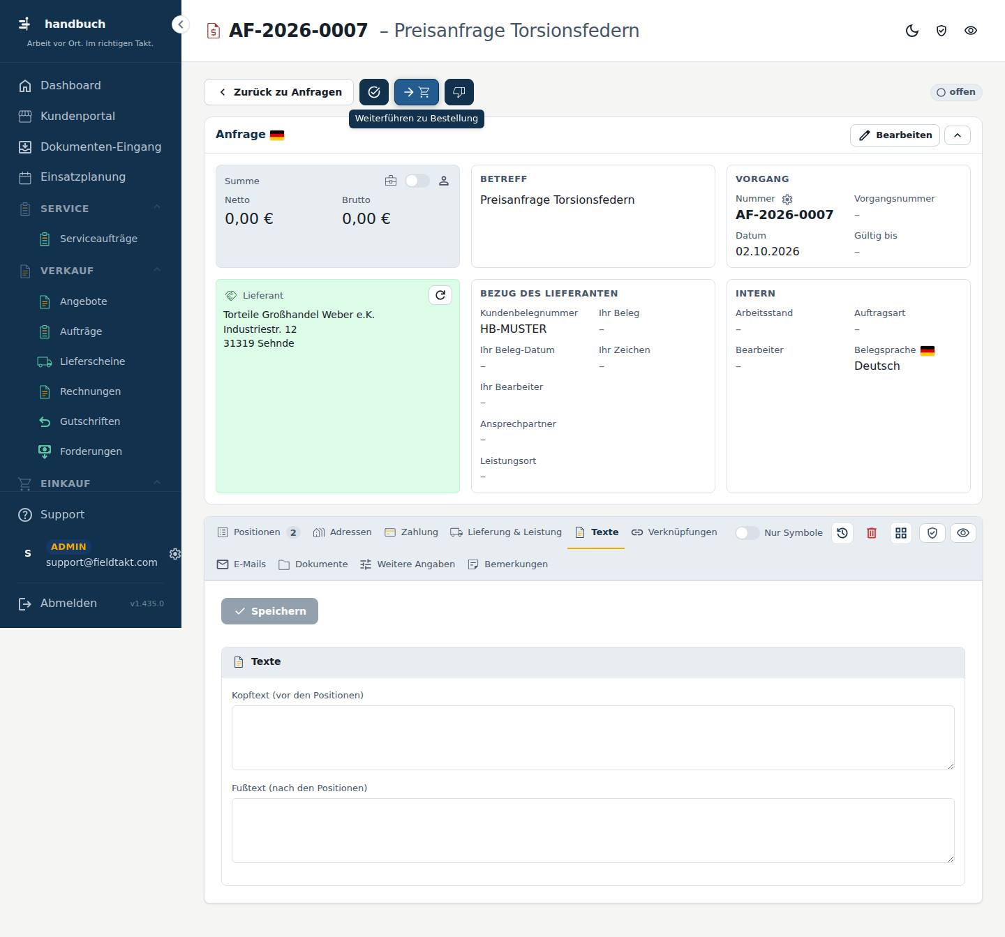Click the Speichern button
1005x937 pixels.
coord(269,611)
